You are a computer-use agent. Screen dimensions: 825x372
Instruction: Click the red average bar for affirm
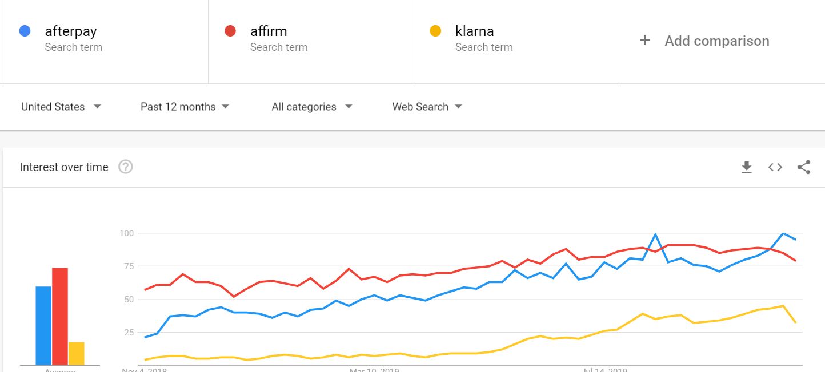coord(60,317)
